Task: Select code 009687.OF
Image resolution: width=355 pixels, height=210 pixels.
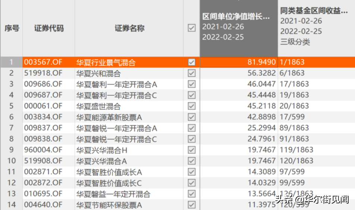Action: tap(43, 95)
